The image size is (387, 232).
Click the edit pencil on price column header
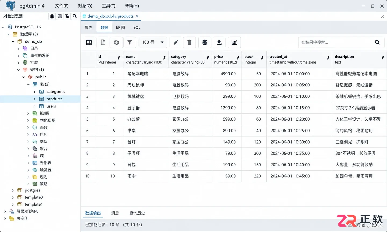pos(238,58)
